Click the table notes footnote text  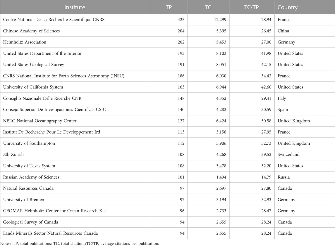(x=80, y=243)
